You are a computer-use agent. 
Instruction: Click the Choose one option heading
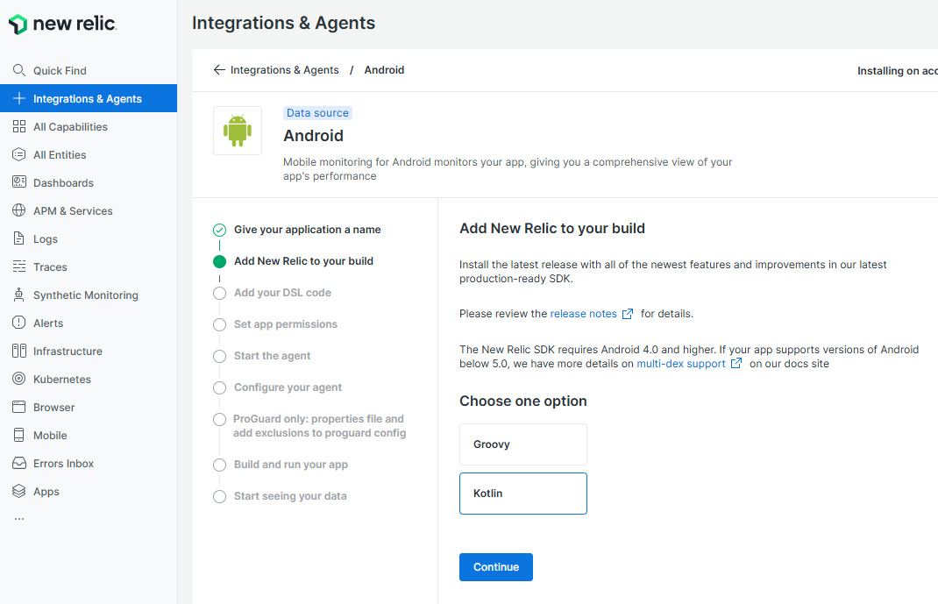[x=522, y=401]
